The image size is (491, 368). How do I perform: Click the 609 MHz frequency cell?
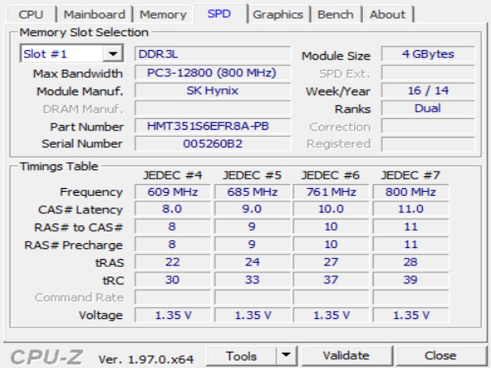pos(172,192)
